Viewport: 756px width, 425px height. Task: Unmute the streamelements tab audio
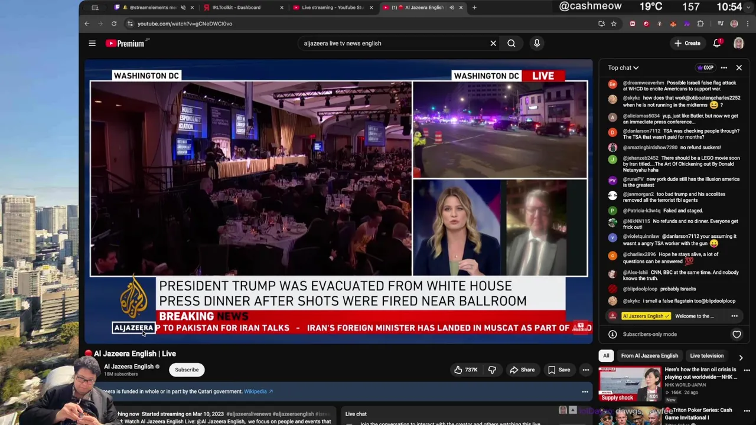pos(183,8)
